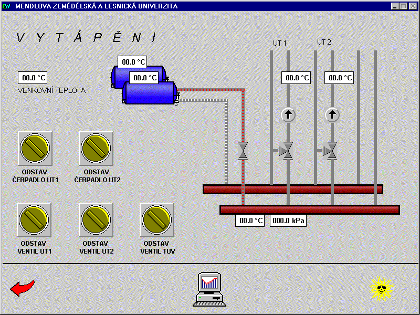This screenshot has width=420, height=315.
Task: Turn the ODSTAV VENTIL UT2 knob
Action: pos(96,219)
